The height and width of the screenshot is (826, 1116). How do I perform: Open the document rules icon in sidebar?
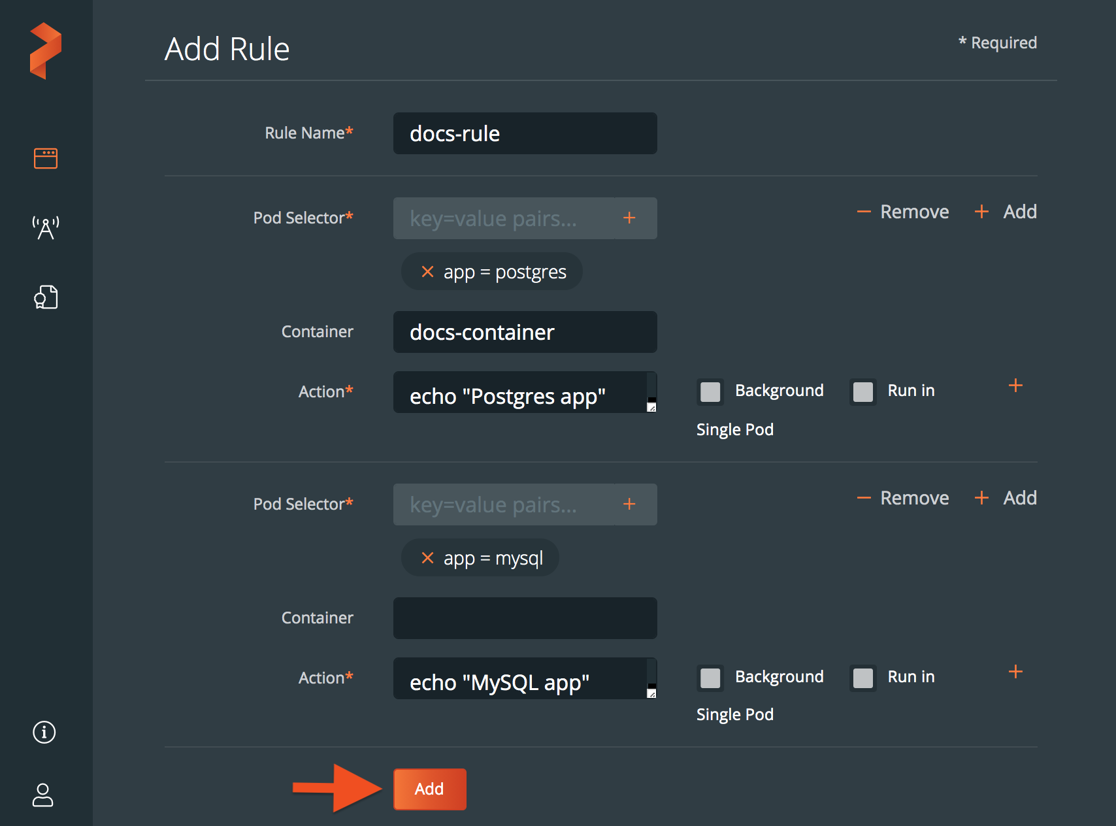point(46,297)
